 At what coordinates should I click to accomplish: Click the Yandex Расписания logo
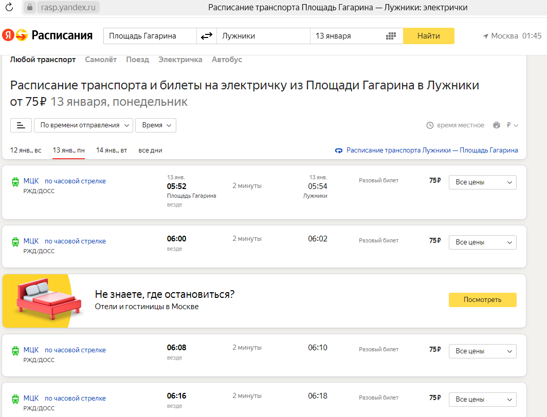(x=47, y=35)
